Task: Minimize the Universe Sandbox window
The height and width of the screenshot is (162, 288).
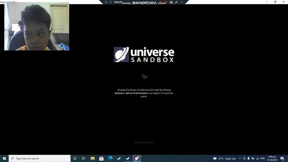Action: pyautogui.click(x=267, y=2)
